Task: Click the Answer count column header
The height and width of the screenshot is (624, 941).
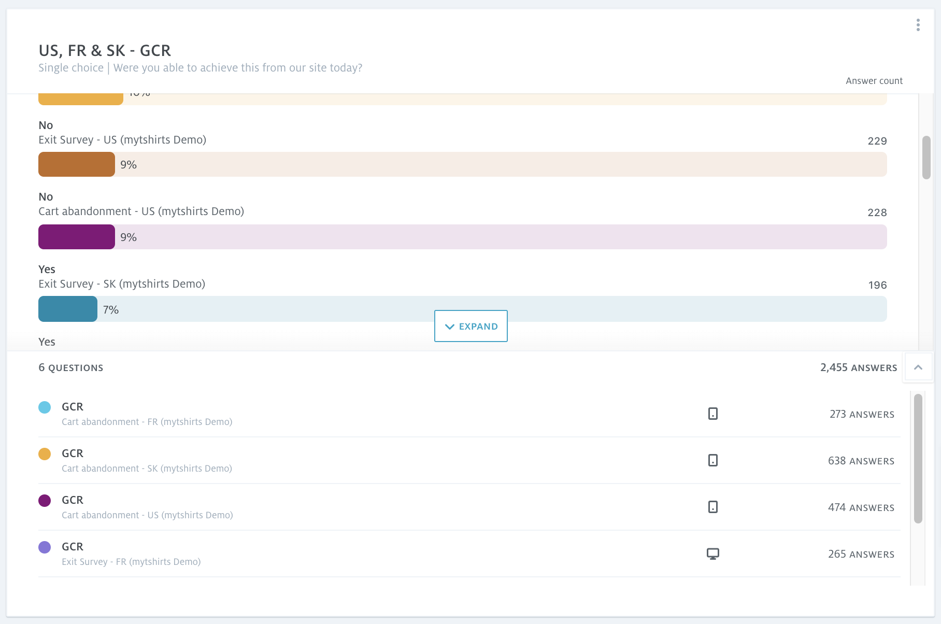Action: click(874, 81)
